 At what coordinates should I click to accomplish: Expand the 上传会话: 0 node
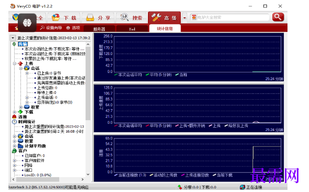pyautogui.click(x=27, y=98)
